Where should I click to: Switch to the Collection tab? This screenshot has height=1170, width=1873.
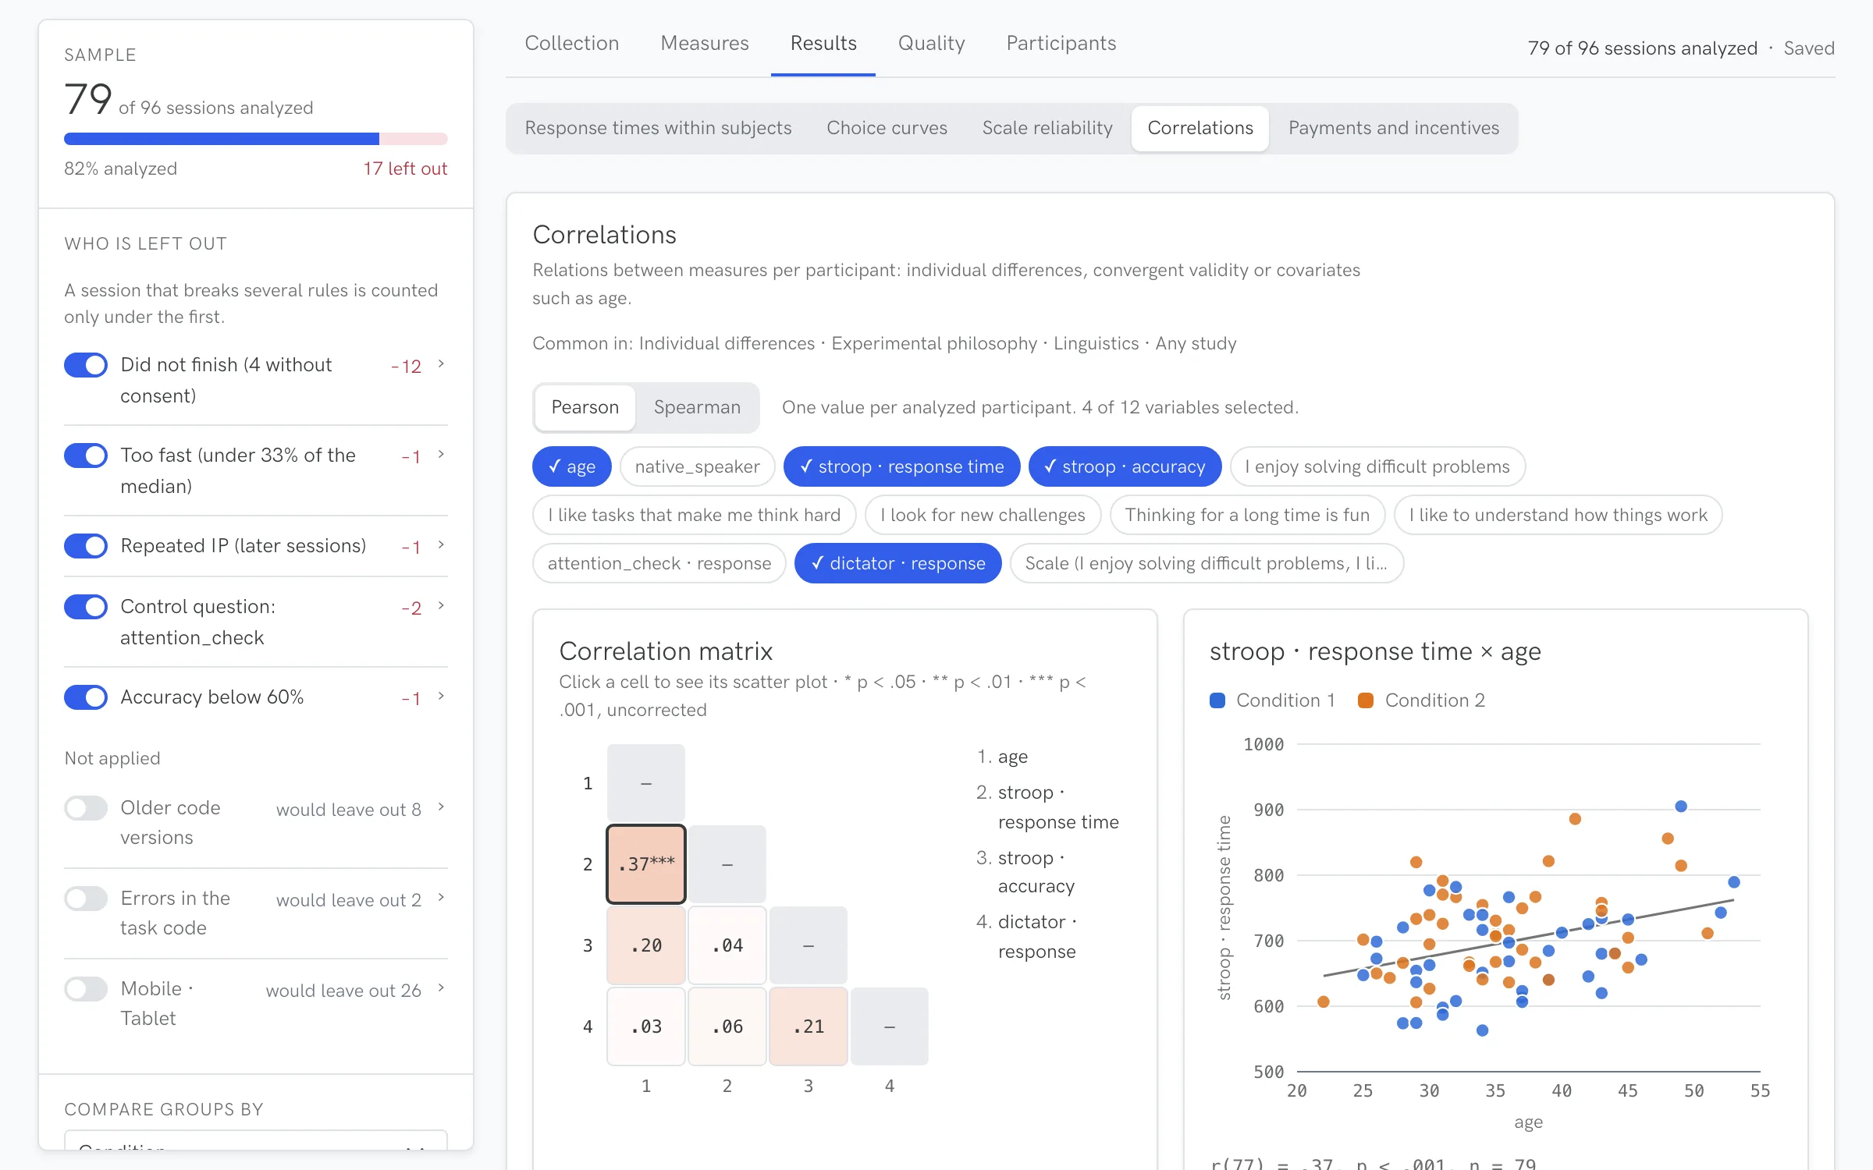572,44
